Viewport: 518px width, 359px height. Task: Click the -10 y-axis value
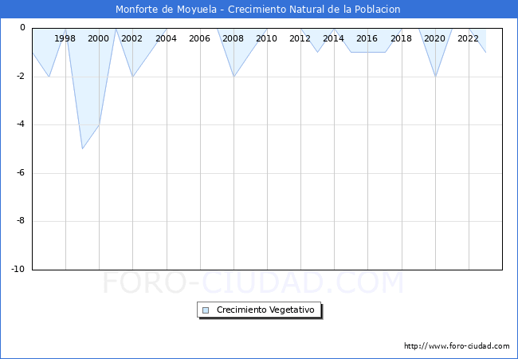18,269
